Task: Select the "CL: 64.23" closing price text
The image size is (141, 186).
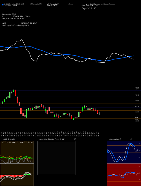Action: [52, 5]
